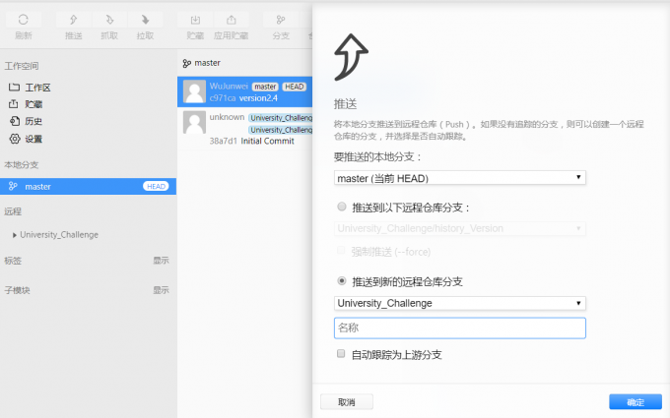Click the 拉取 (Pull) toolbar icon
Screen dimensions: 670x418
[145, 25]
